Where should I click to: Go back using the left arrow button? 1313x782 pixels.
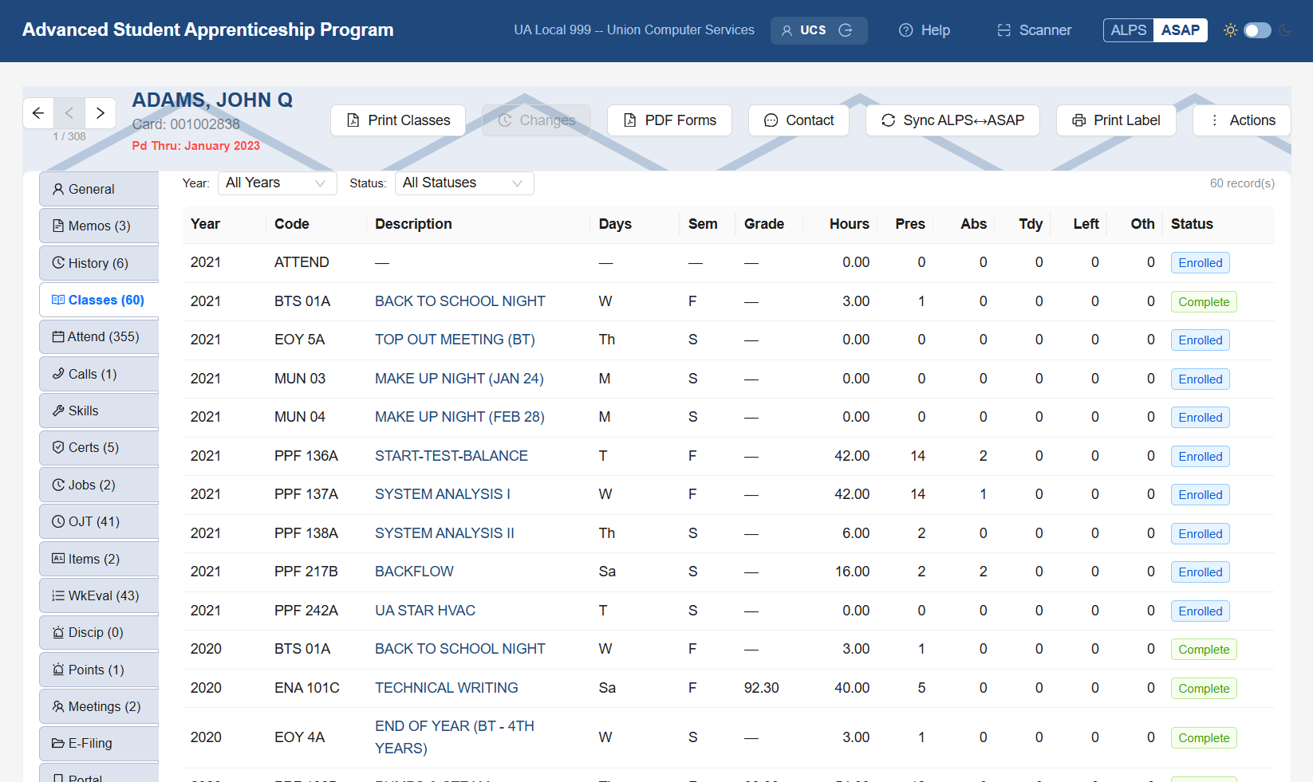(38, 113)
